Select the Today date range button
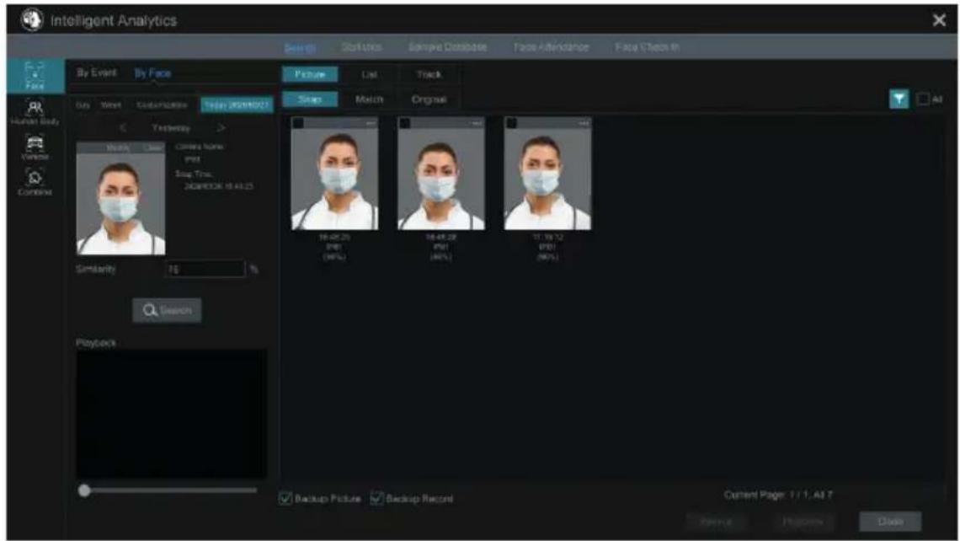The height and width of the screenshot is (541, 960). (237, 104)
